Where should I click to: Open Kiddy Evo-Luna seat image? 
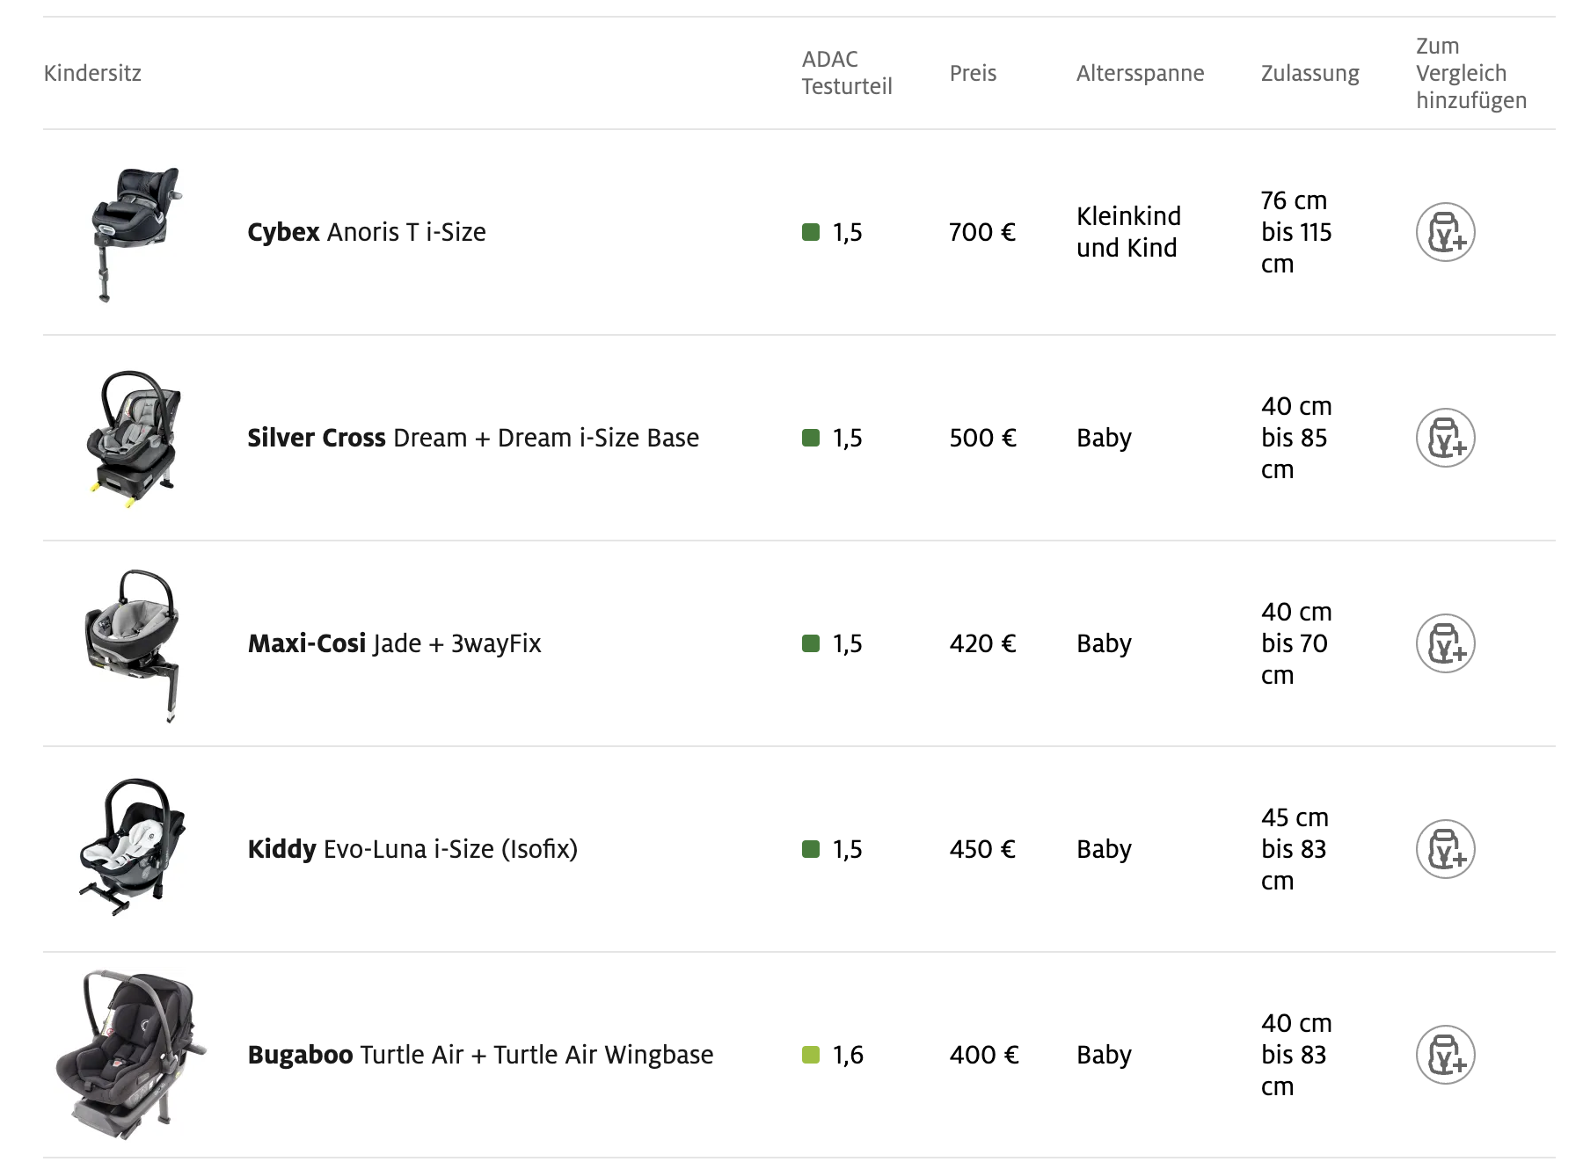(x=132, y=847)
